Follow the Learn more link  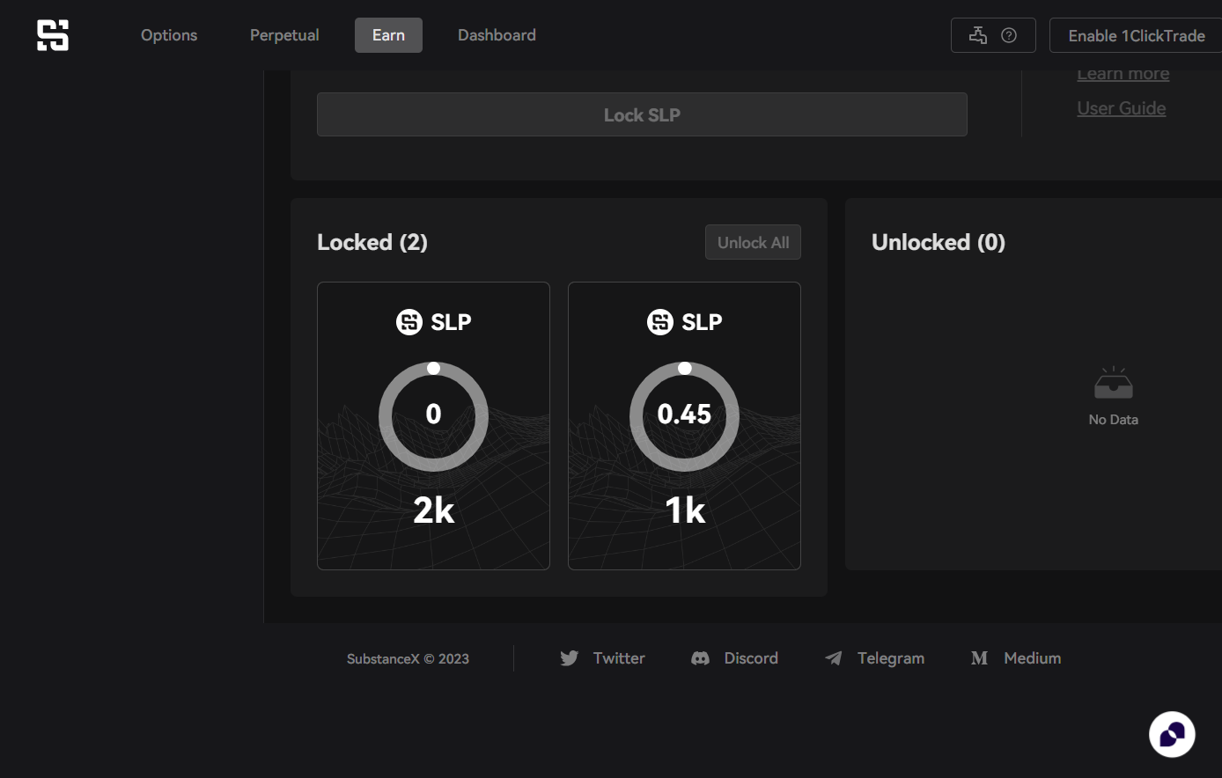pyautogui.click(x=1123, y=76)
